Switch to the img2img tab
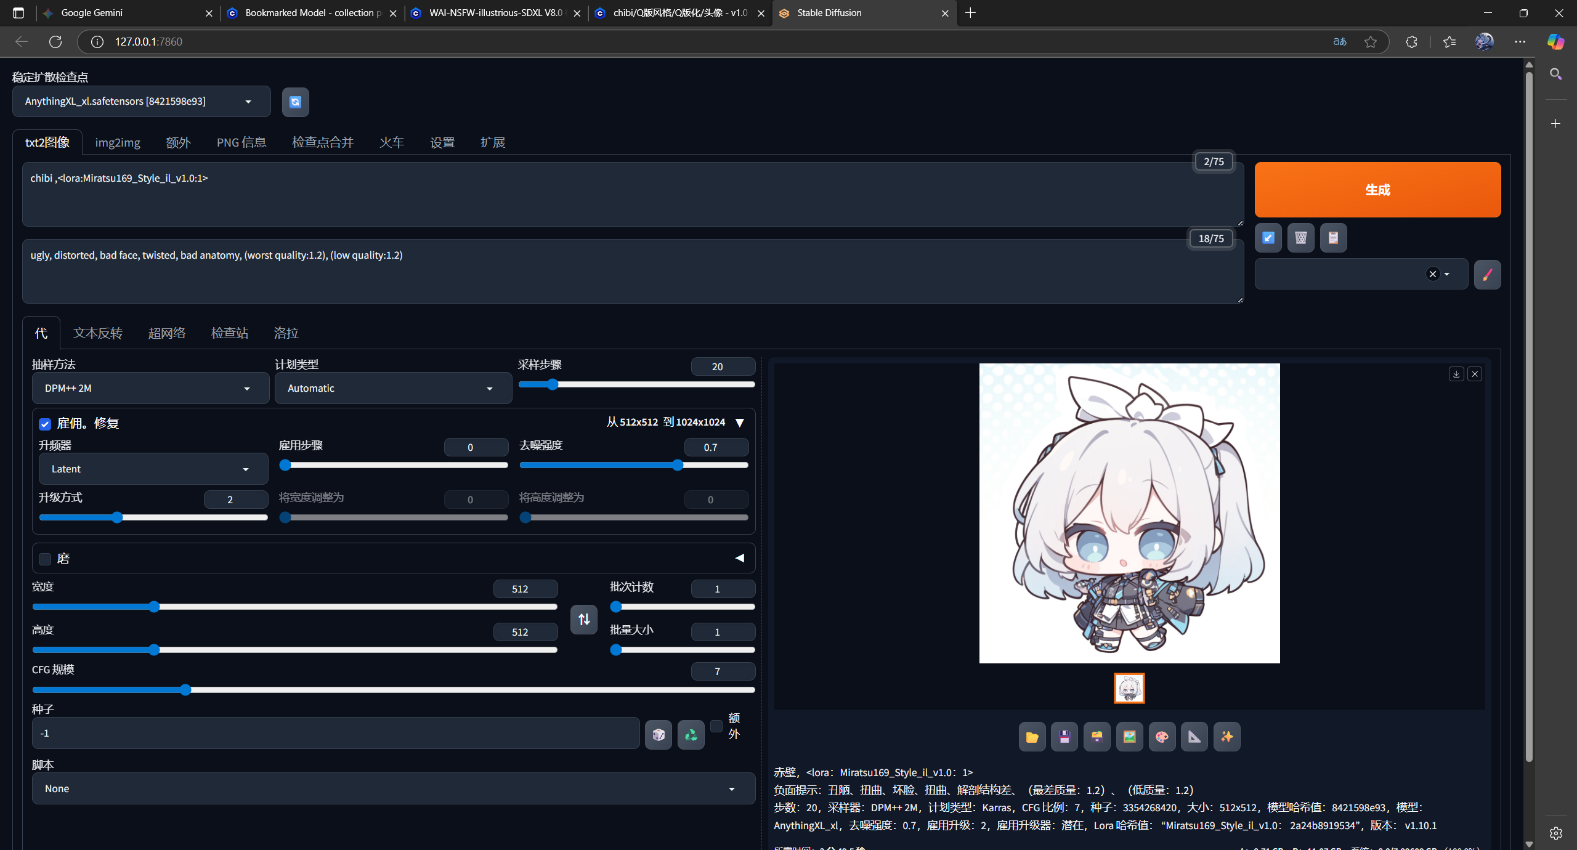 click(x=117, y=142)
